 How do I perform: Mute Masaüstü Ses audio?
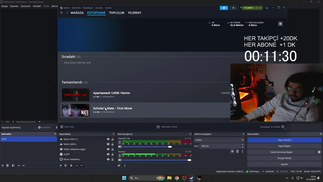click(120, 147)
